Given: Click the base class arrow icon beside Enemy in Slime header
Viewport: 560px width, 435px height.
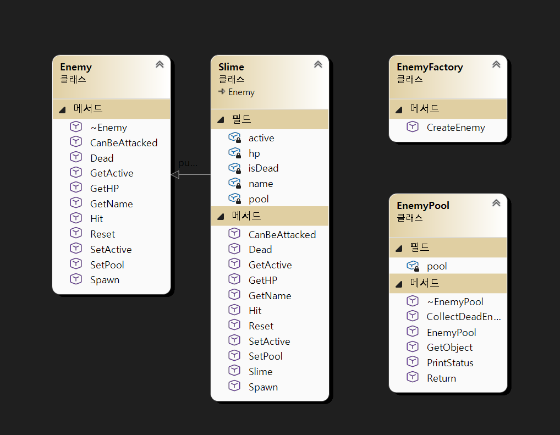Looking at the screenshot, I should 222,91.
